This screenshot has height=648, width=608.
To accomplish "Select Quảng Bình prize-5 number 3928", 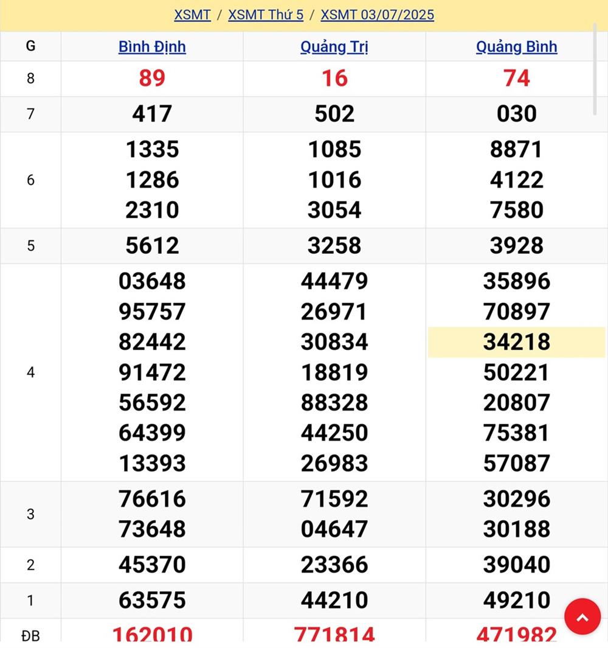I will click(516, 245).
